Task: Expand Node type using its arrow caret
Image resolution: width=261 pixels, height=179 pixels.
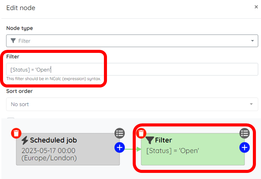Action: tap(252, 41)
